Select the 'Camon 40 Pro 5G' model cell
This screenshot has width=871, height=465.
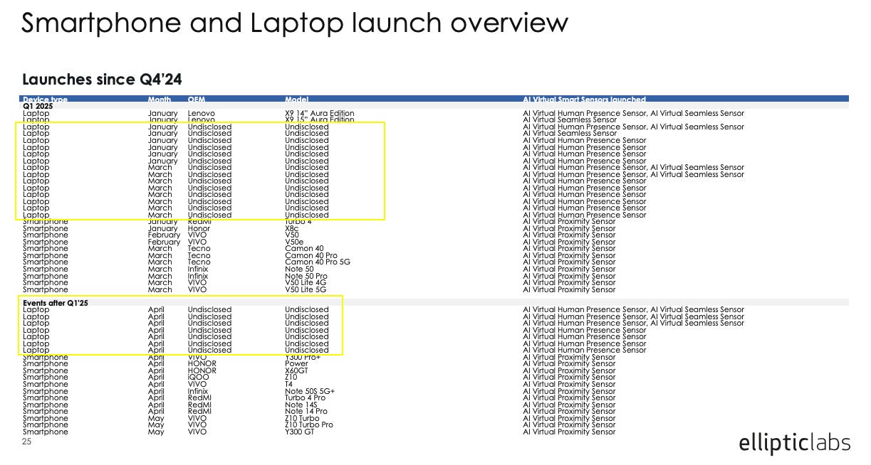[x=318, y=262]
